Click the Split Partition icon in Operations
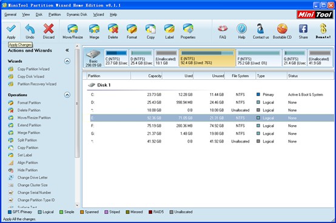The image size is (336, 223). point(11,140)
